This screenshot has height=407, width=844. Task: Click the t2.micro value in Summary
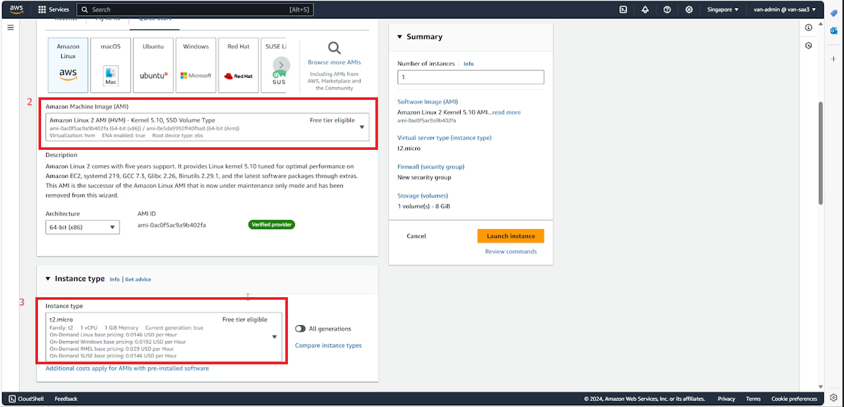point(409,148)
